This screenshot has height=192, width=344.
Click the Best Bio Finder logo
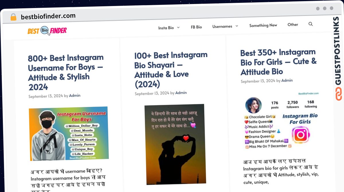click(x=47, y=30)
